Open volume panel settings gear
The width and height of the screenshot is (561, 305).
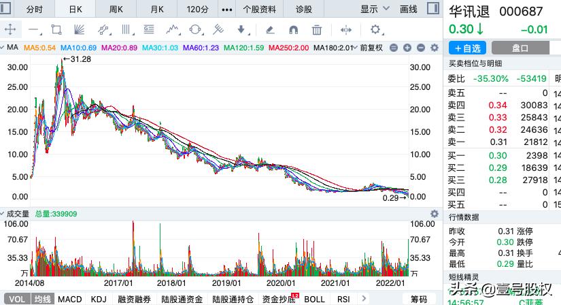click(435, 214)
